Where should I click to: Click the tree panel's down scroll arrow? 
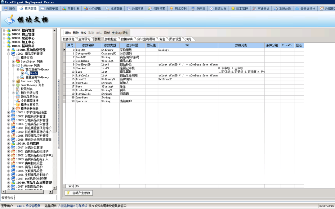55,188
